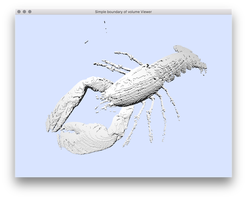
Task: Click the isolated voxel speck near the top center
Action: click(x=105, y=23)
